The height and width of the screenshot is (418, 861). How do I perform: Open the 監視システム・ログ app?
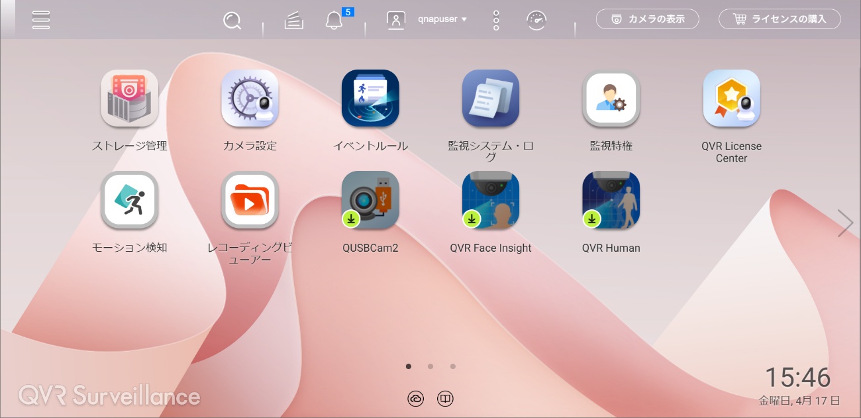tap(491, 98)
